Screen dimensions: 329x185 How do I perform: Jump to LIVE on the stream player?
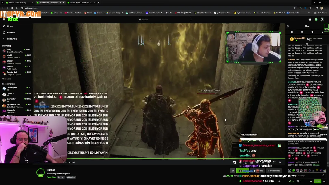[72, 162]
